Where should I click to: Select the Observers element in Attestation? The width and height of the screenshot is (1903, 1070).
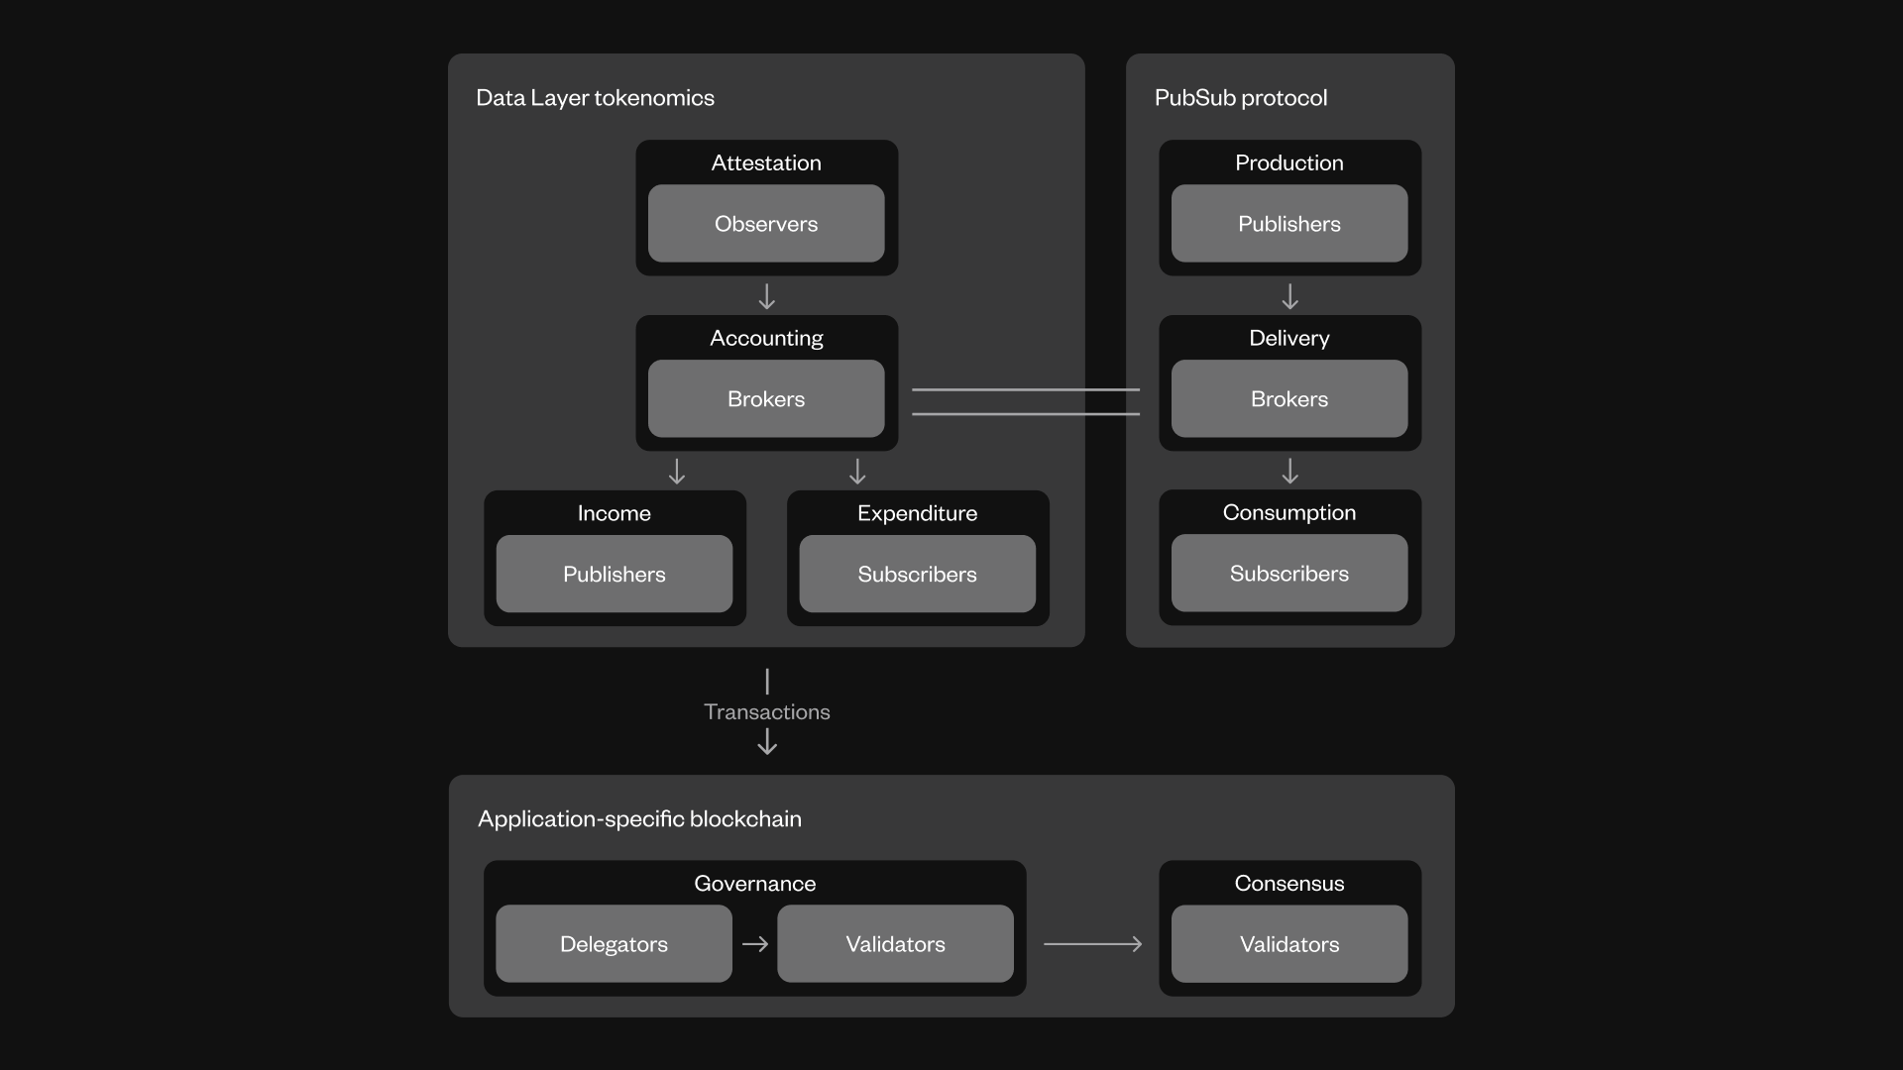pos(766,223)
